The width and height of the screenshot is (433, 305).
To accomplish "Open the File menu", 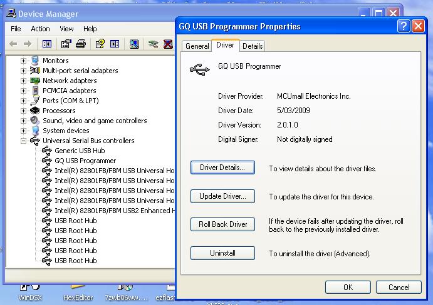I will (x=16, y=29).
